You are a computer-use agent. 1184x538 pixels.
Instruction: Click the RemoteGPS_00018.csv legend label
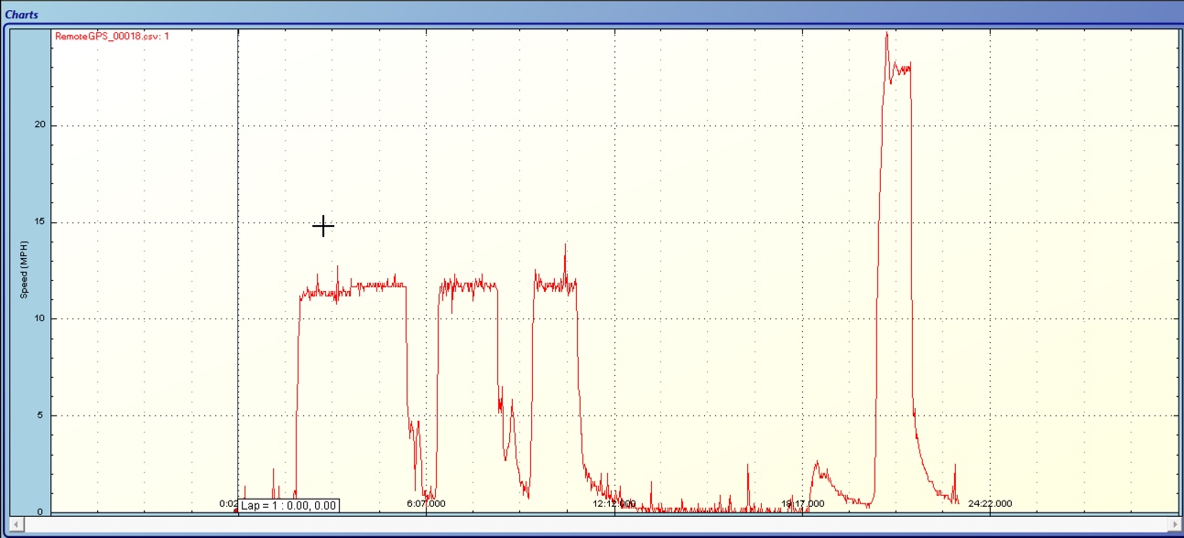click(112, 36)
